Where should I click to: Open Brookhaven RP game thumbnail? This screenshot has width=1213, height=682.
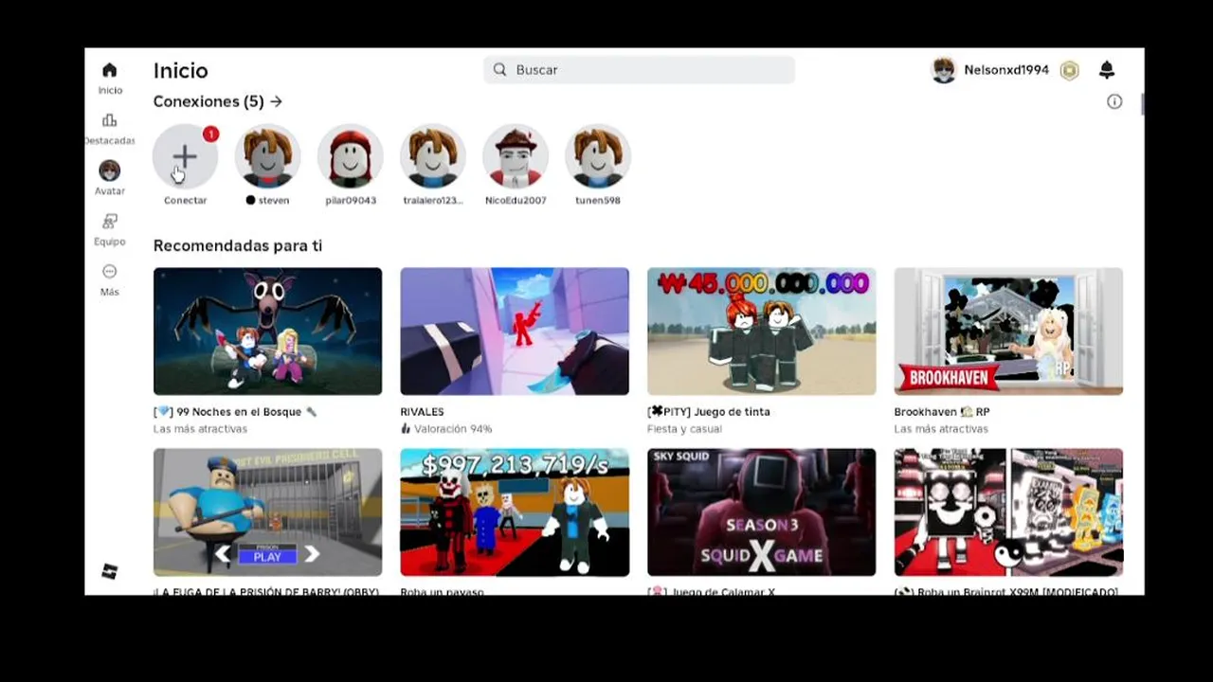(x=1008, y=332)
